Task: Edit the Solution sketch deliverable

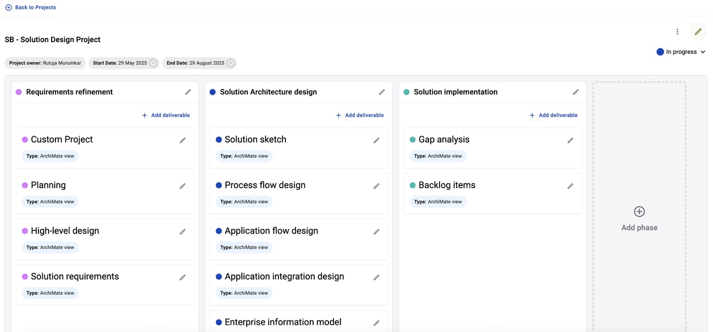Action: click(x=376, y=140)
